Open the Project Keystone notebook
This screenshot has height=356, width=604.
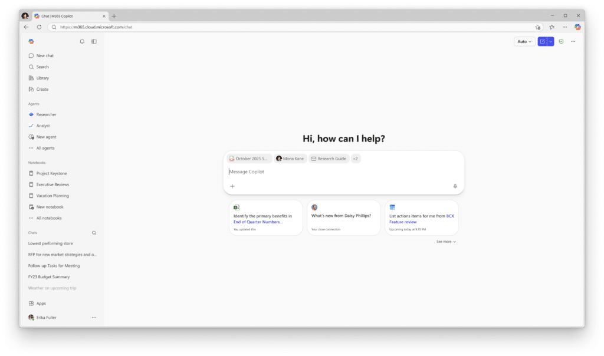[51, 173]
